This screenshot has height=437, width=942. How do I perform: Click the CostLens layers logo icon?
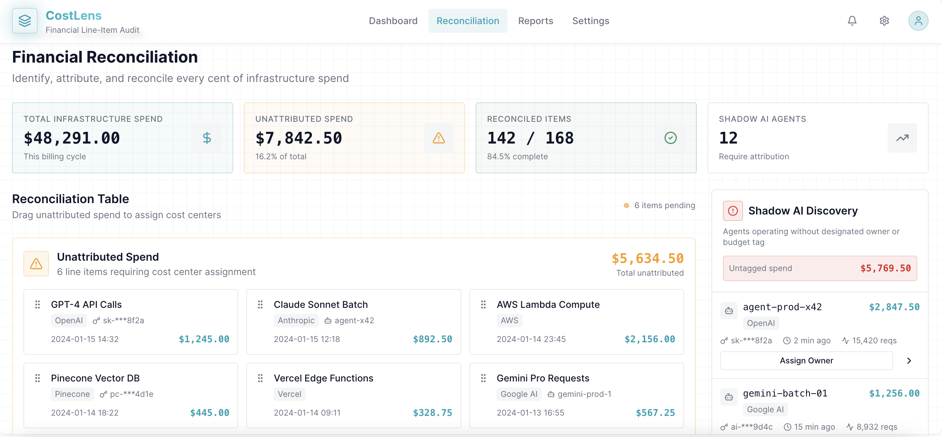[24, 21]
